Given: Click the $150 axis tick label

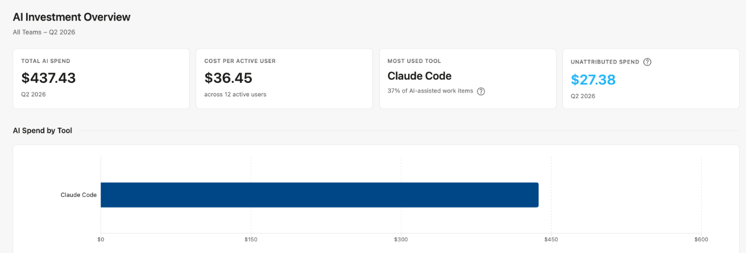Looking at the screenshot, I should click(251, 239).
